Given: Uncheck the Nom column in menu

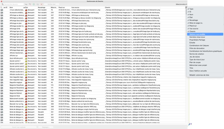Looking at the screenshot, I should (x=205, y=14).
